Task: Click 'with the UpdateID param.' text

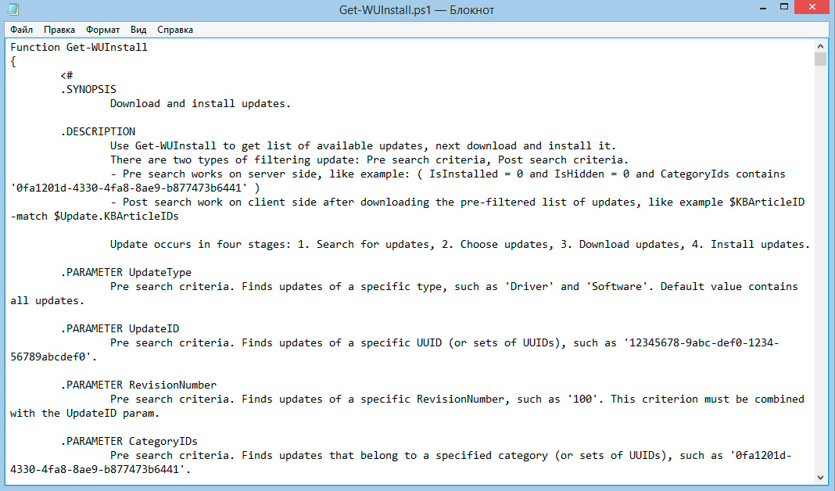Action: [84, 414]
